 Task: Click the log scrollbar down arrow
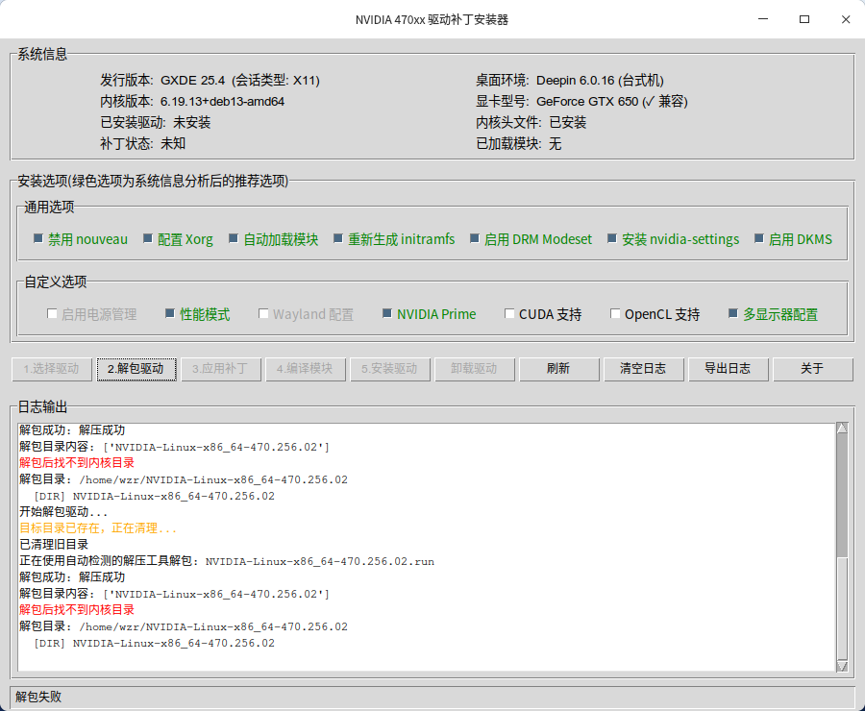pyautogui.click(x=842, y=666)
